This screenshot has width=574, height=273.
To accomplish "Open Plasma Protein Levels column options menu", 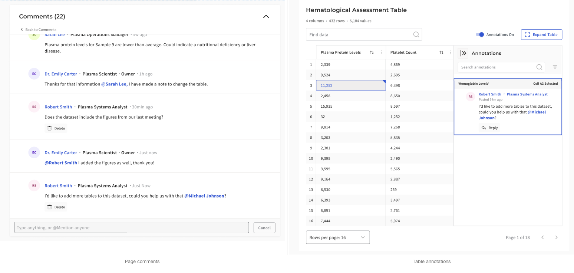I will (381, 53).
